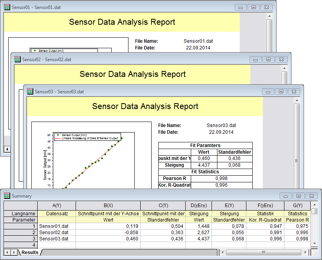
Task: Click the Summary horizontal scroll right arrow
Action: 306,252
